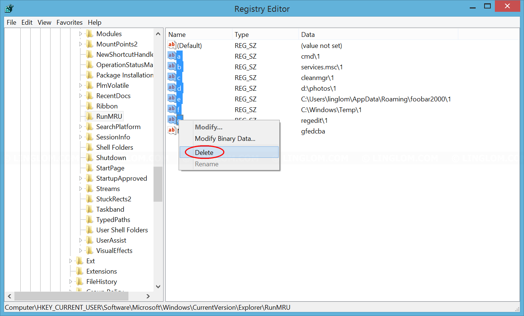Click the RecentDocs folder icon
The height and width of the screenshot is (316, 524).
90,96
